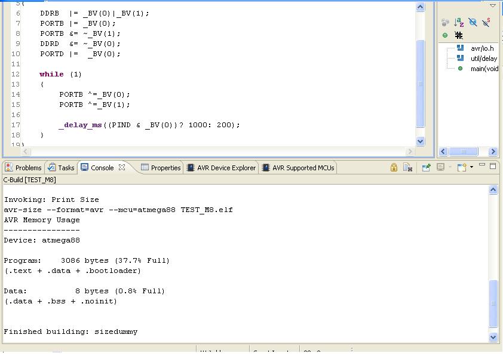Open Outline view menu triangle

(493, 5)
